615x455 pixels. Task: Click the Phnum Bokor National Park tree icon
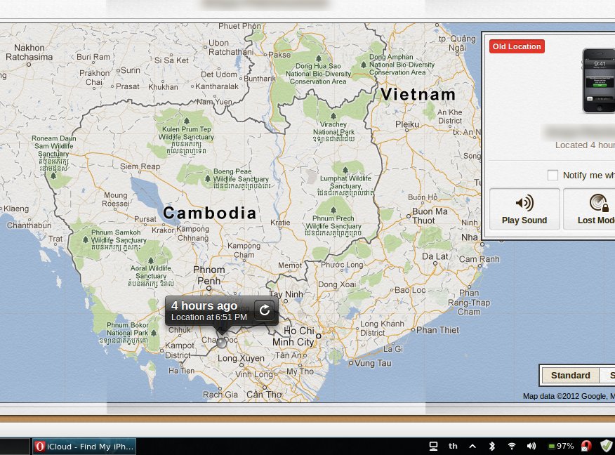[x=154, y=333]
